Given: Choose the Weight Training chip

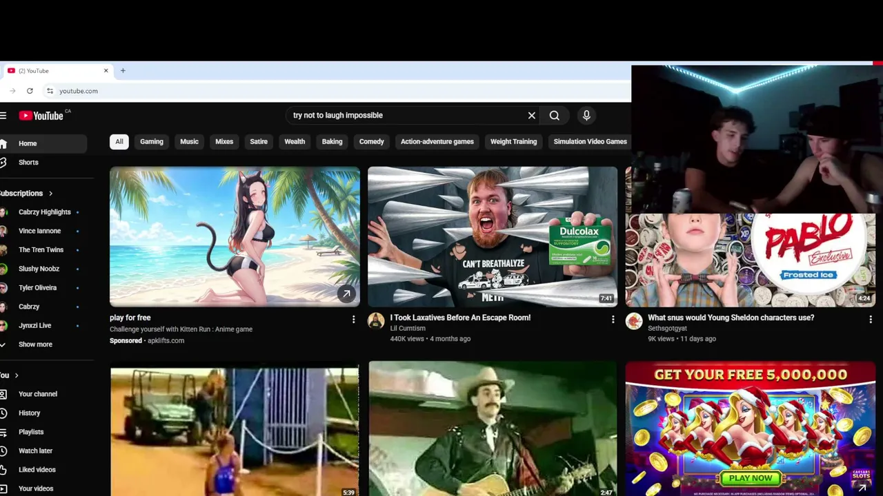Looking at the screenshot, I should point(513,142).
